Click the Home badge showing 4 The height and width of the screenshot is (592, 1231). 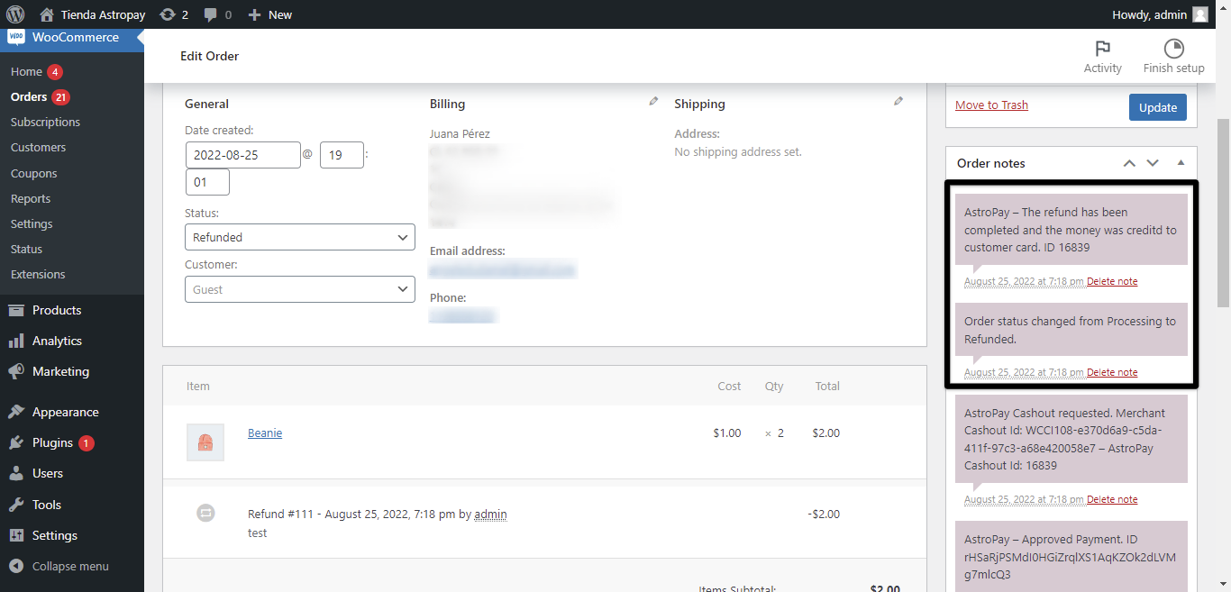(55, 72)
